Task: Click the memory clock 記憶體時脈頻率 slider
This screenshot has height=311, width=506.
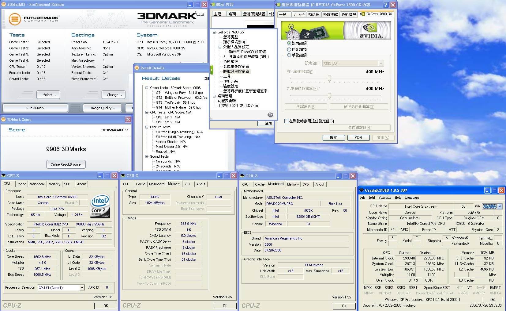Action: (x=329, y=96)
